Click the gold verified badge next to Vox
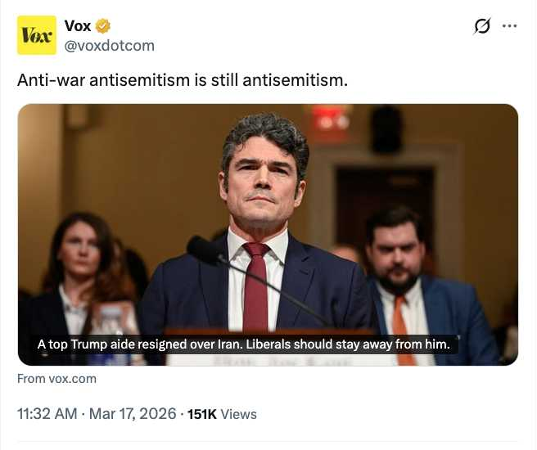Image resolution: width=537 pixels, height=450 pixels. tap(103, 27)
